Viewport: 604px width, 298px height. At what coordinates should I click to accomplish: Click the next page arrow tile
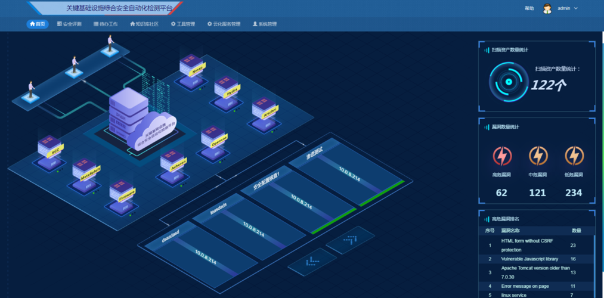pyautogui.click(x=350, y=240)
